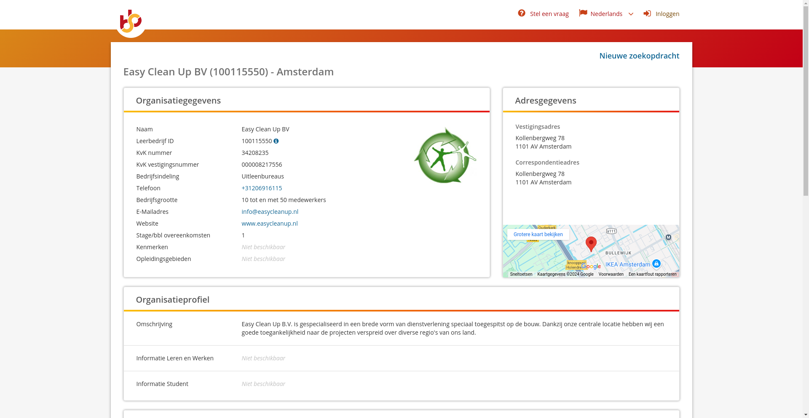Viewport: 809px width, 418px height.
Task: Click the metro M icon on the map
Action: (x=668, y=237)
